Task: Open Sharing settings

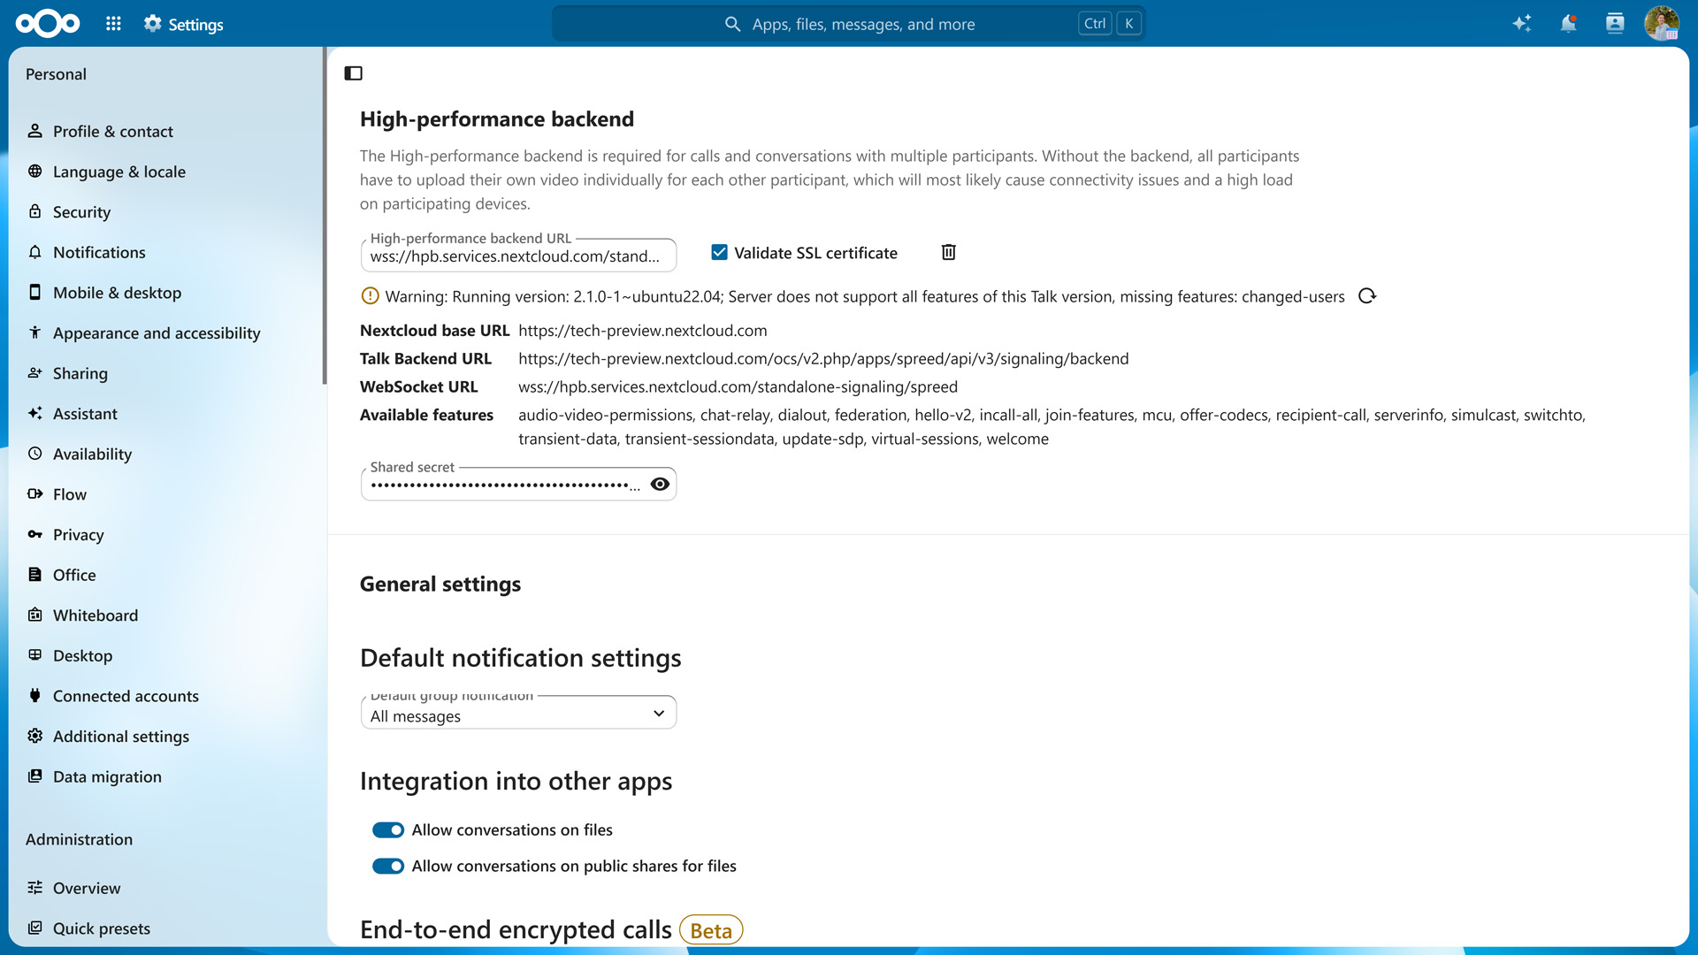Action: 166,373
